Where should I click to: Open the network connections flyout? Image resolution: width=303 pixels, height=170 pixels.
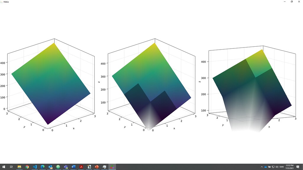273,167
